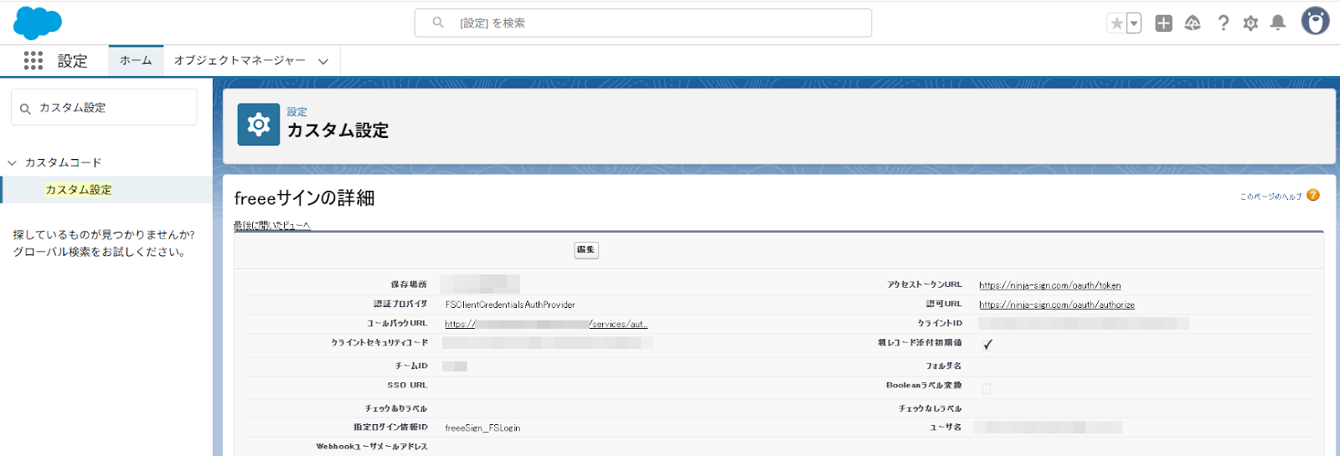Click the アクセストークンURL label
1340x456 pixels.
[x=925, y=284]
